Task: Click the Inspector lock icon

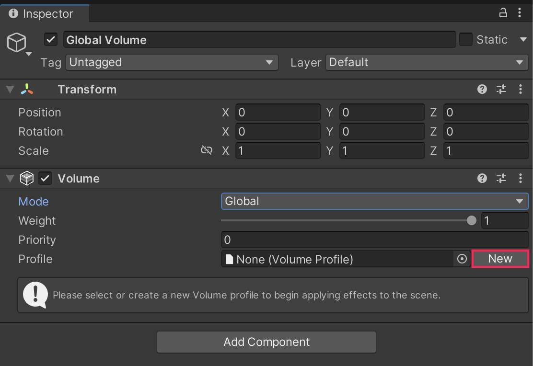Action: coord(503,13)
